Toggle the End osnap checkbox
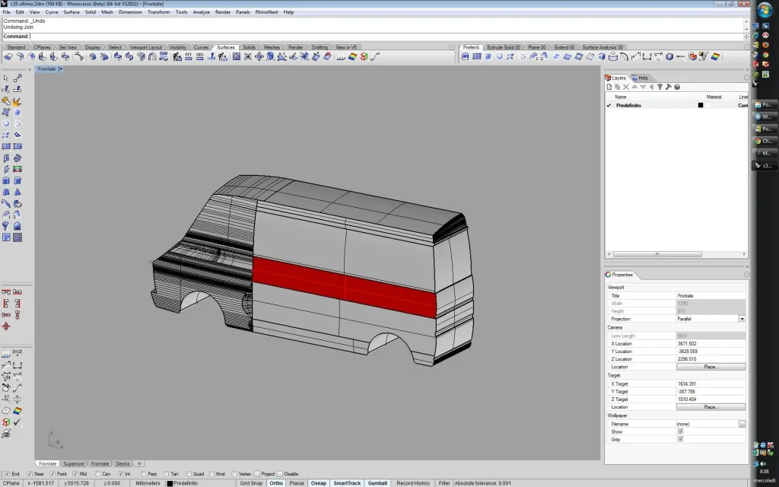Screen dimensions: 779x487 click(x=7, y=474)
